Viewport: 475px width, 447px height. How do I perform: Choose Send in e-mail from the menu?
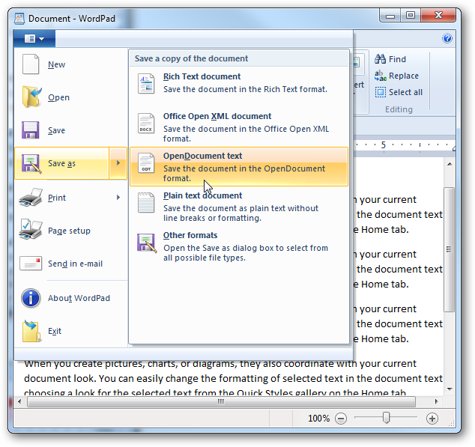pos(71,264)
